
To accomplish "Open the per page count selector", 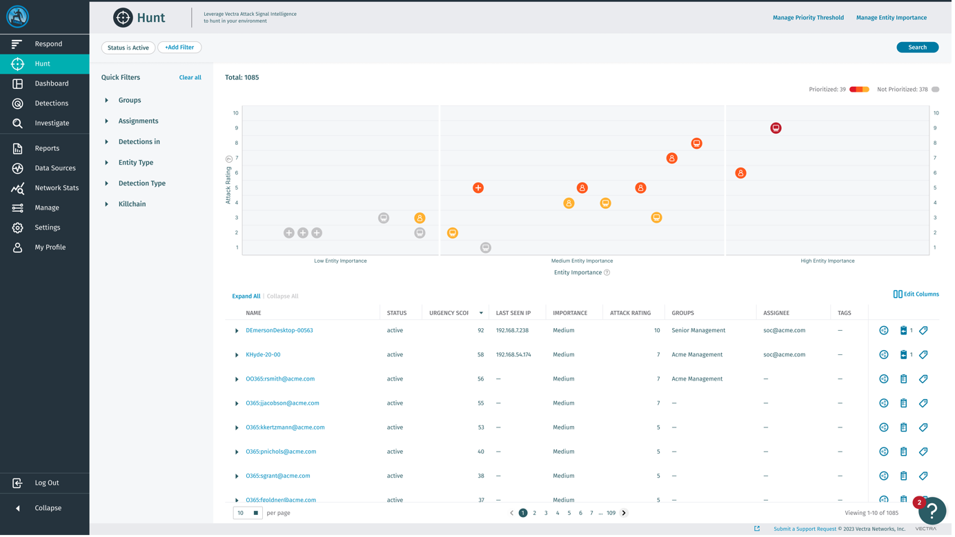I will click(x=247, y=512).
